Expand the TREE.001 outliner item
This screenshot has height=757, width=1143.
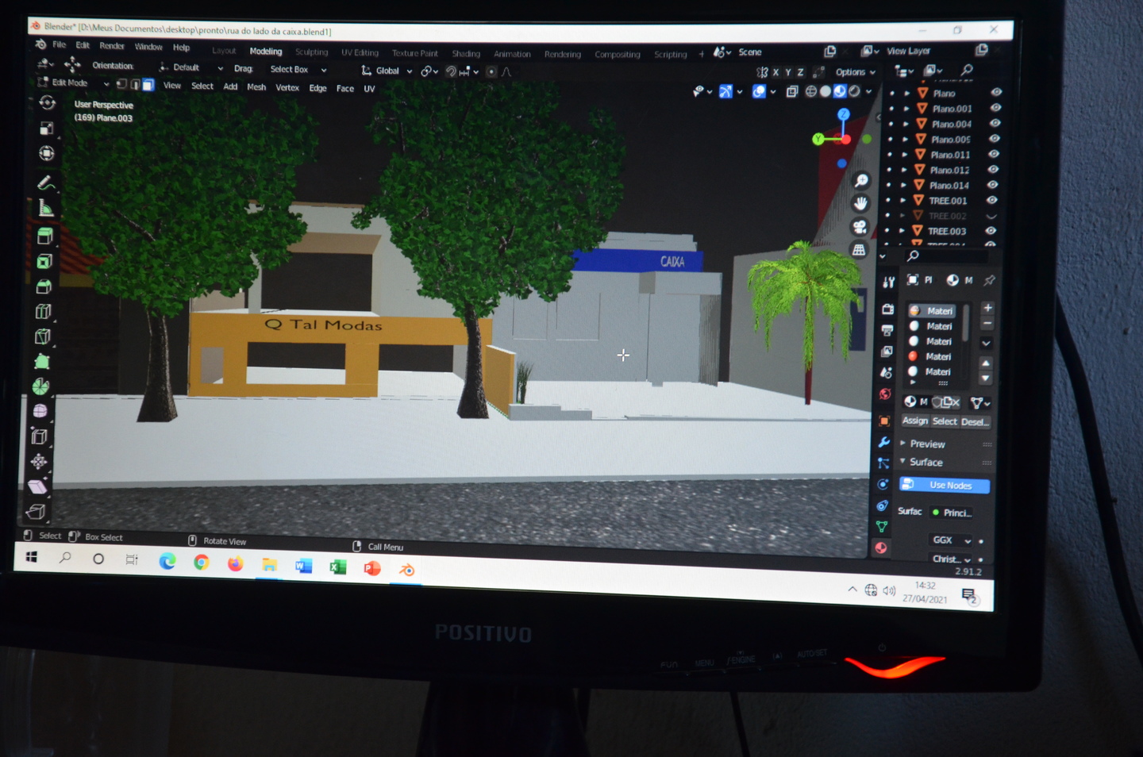tap(904, 200)
